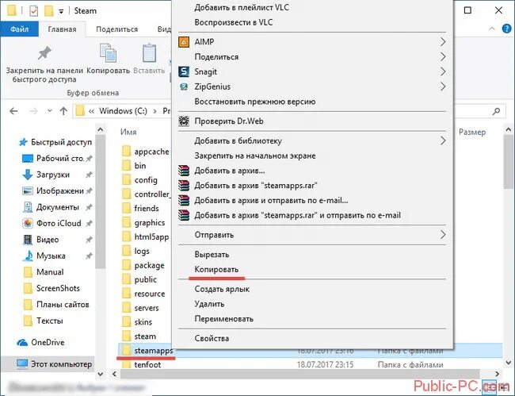The image size is (515, 396).
Task: Open the recent locations dropdown arrow
Action: [x=50, y=111]
